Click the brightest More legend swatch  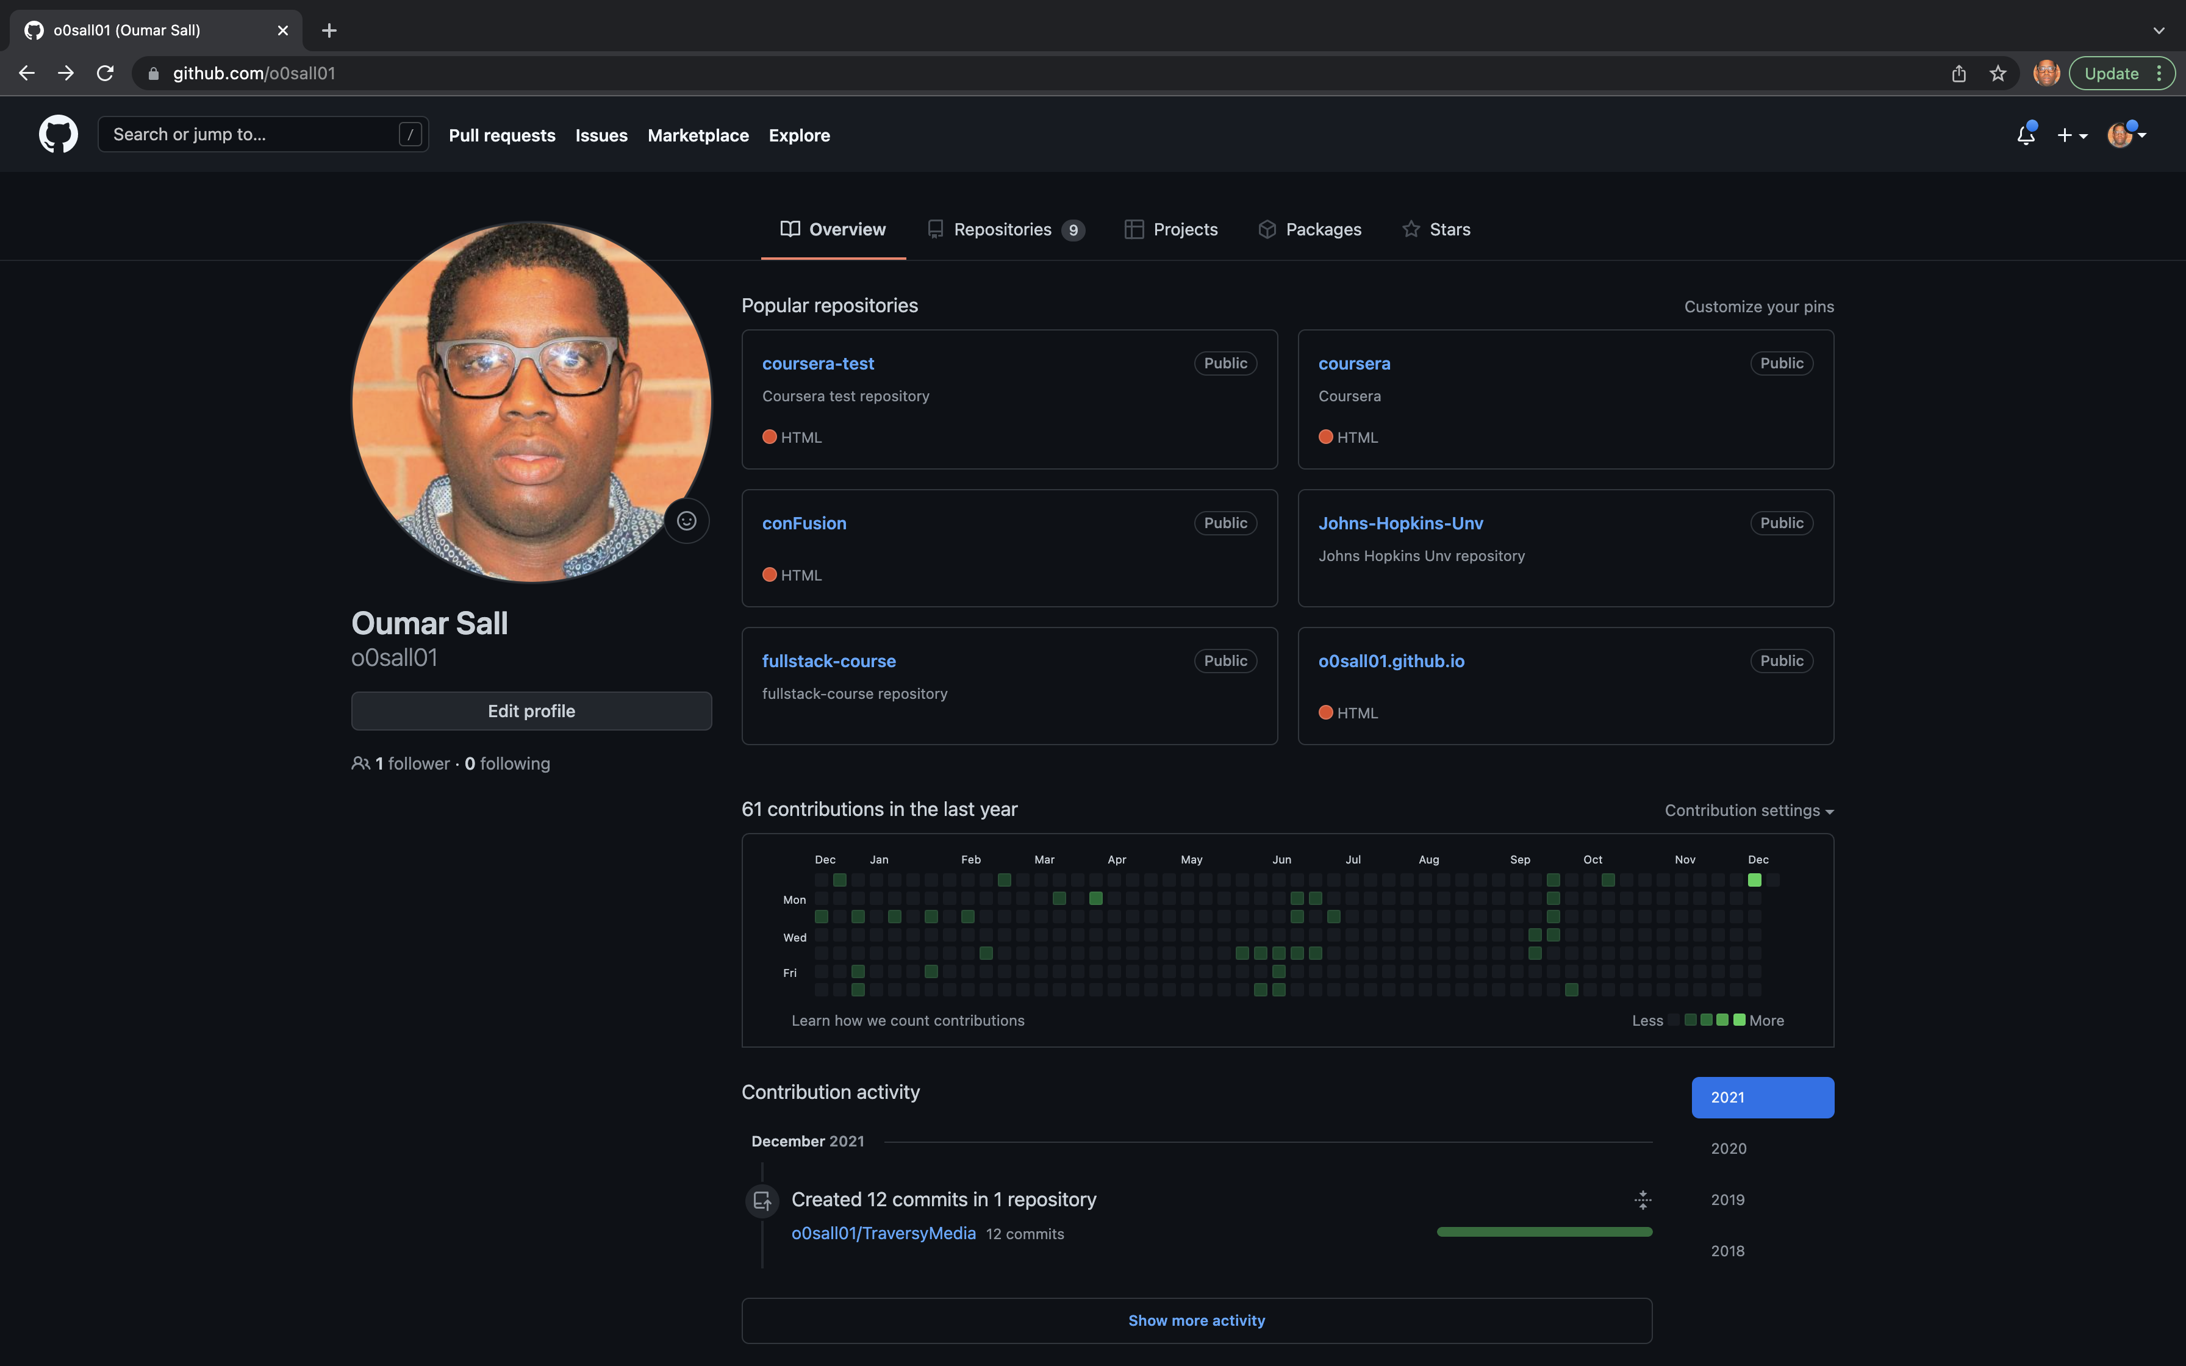point(1740,1020)
